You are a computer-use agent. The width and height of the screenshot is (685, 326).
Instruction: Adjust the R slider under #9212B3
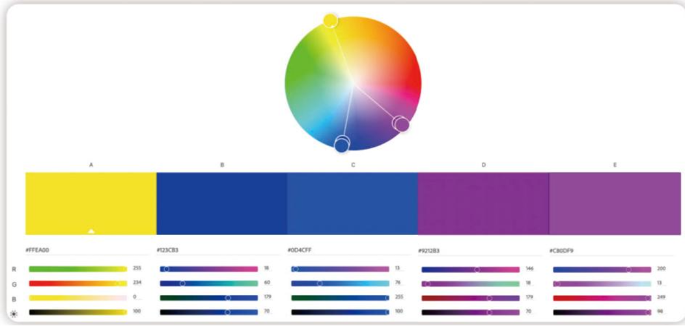pos(471,270)
